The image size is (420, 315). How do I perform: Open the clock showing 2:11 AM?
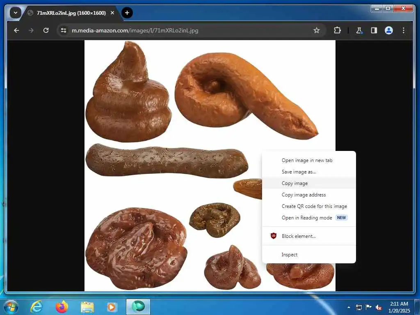[x=399, y=307]
